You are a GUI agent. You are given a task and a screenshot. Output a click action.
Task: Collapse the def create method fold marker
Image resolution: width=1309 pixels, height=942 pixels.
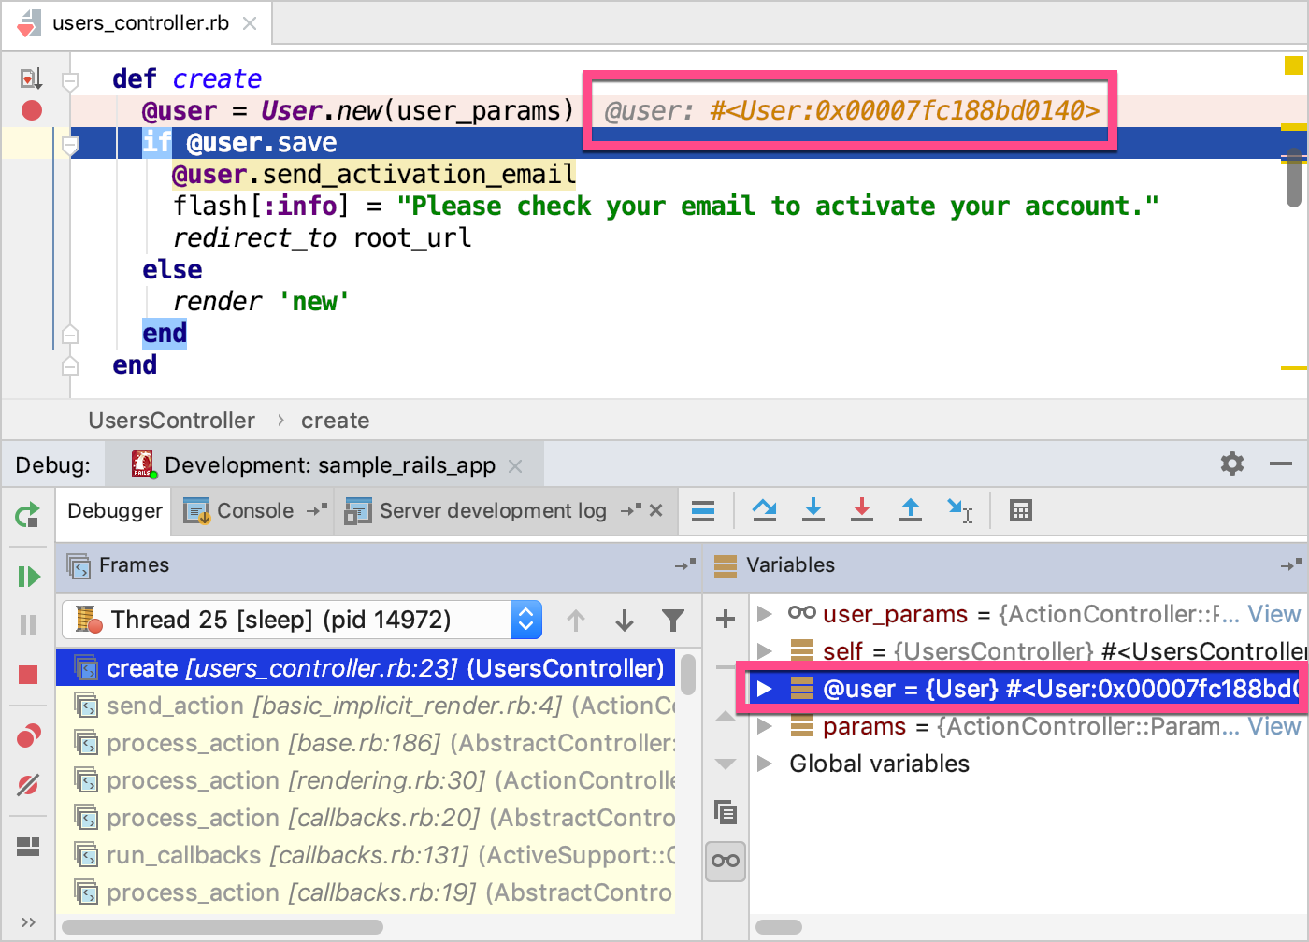click(70, 81)
